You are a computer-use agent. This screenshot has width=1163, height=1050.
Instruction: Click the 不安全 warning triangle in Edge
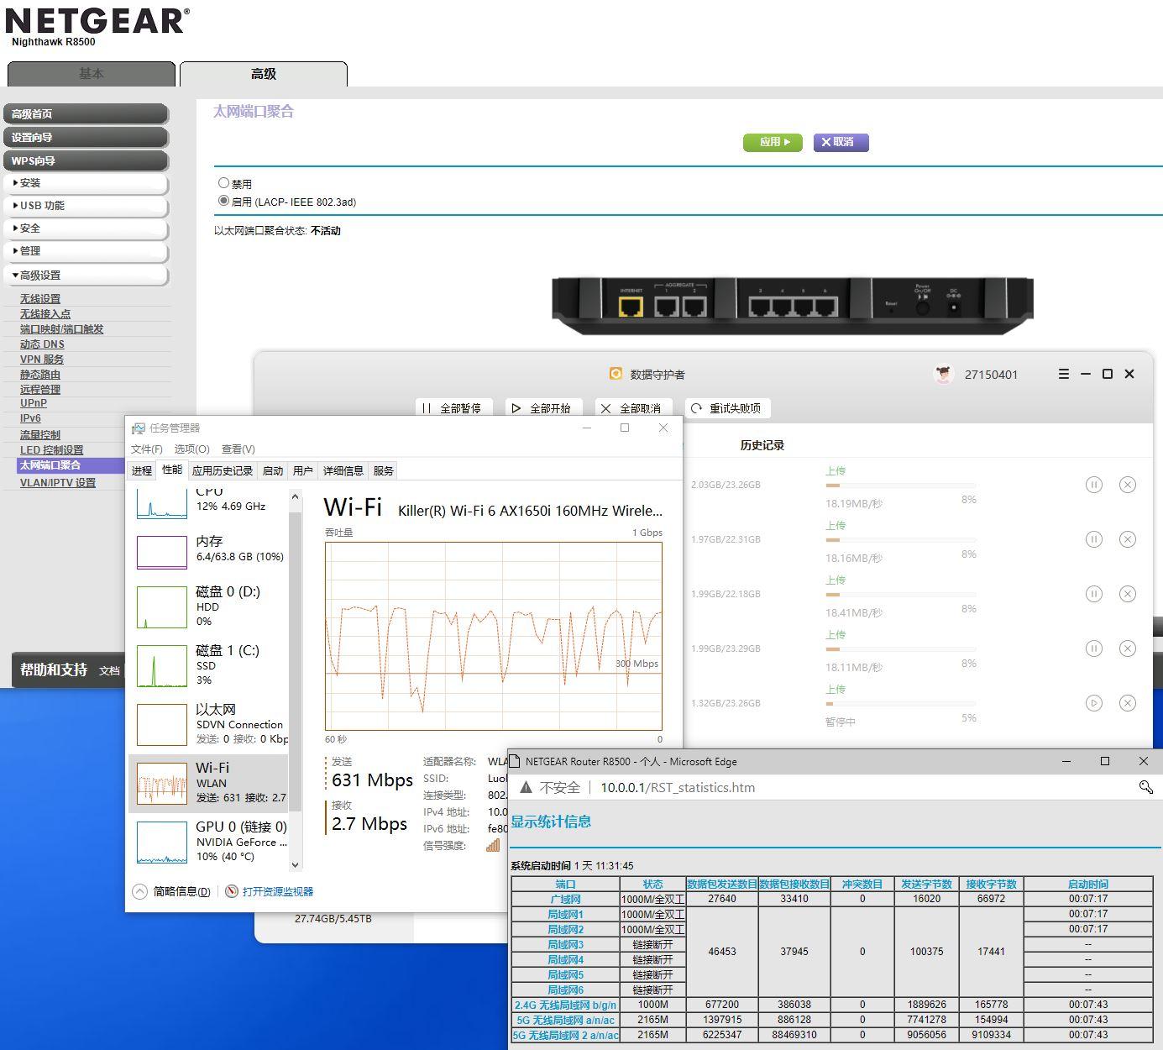(x=526, y=787)
